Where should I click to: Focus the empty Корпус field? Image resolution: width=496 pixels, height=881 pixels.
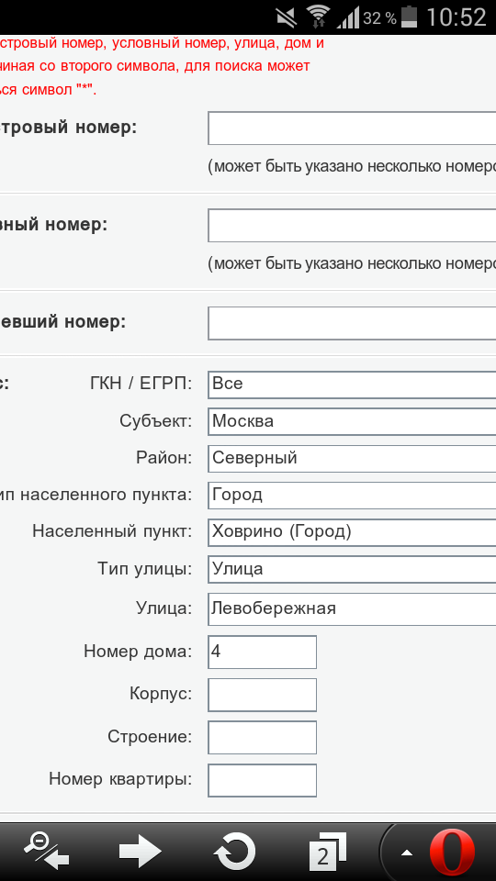tap(262, 695)
